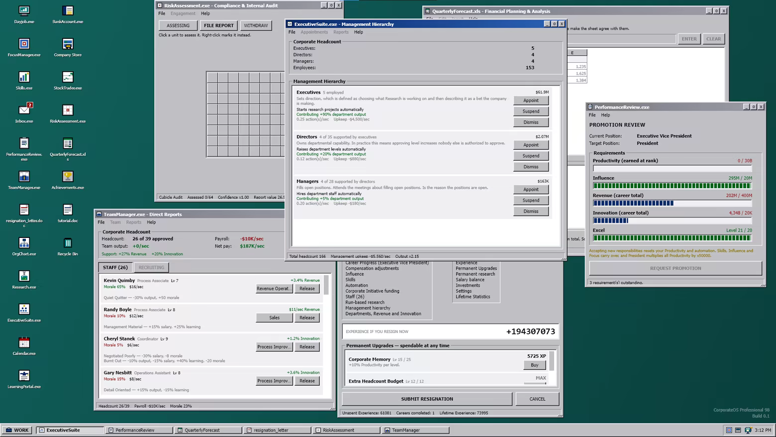Open the BankAccount.exe desktop icon
This screenshot has height=437, width=776.
(x=68, y=14)
